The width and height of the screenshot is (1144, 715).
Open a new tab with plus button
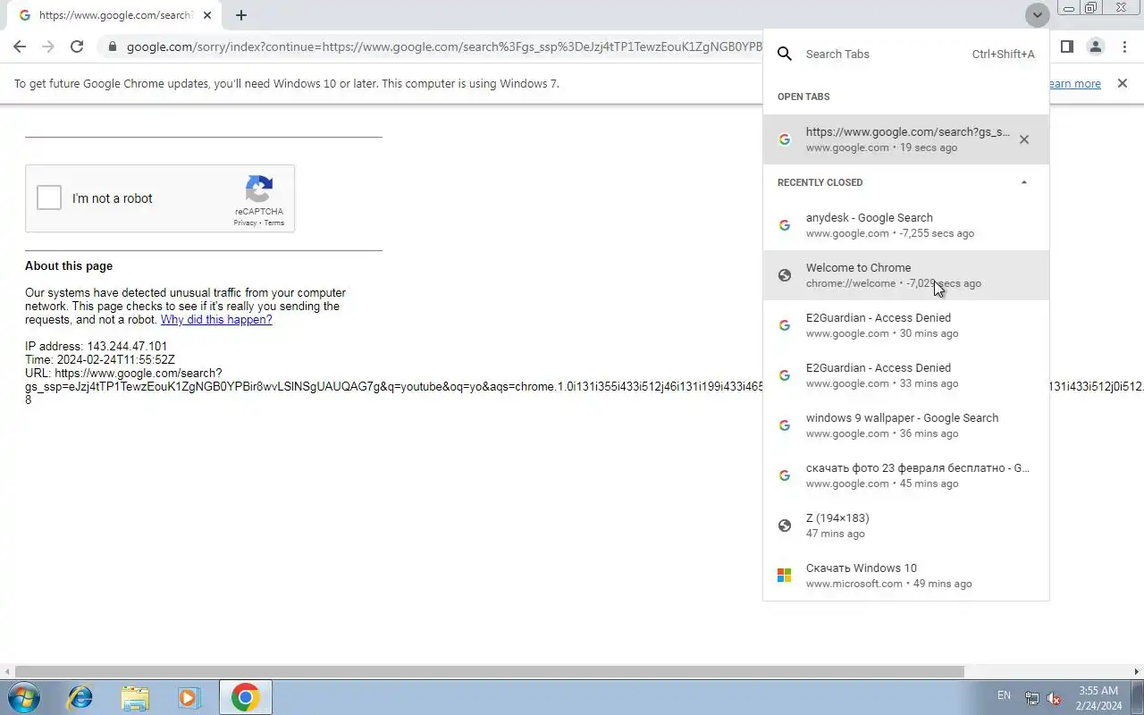click(x=241, y=15)
